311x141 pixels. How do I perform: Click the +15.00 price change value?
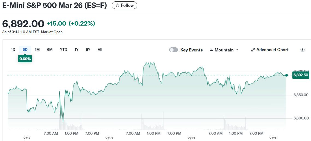[x=57, y=23]
